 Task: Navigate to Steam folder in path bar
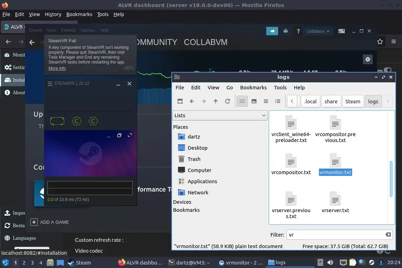(352, 101)
